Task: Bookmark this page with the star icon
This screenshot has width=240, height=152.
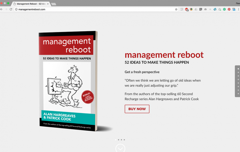Action: click(176, 9)
